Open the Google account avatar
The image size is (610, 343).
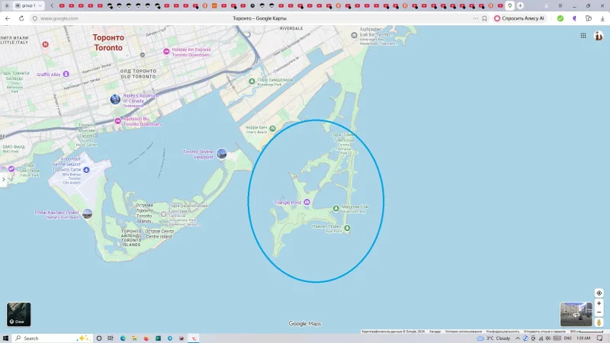click(x=599, y=36)
